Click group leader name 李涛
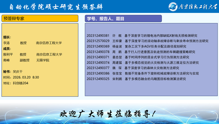The image size is (219, 124). tap(6, 43)
